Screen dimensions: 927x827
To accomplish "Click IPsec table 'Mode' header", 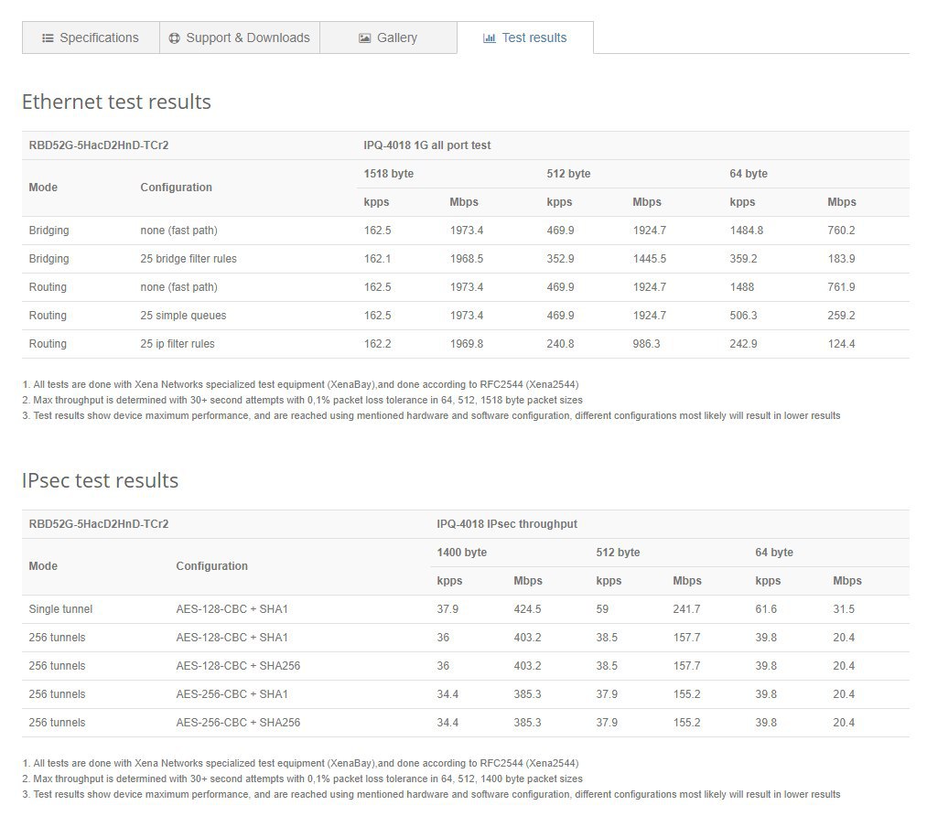I will 43,567.
